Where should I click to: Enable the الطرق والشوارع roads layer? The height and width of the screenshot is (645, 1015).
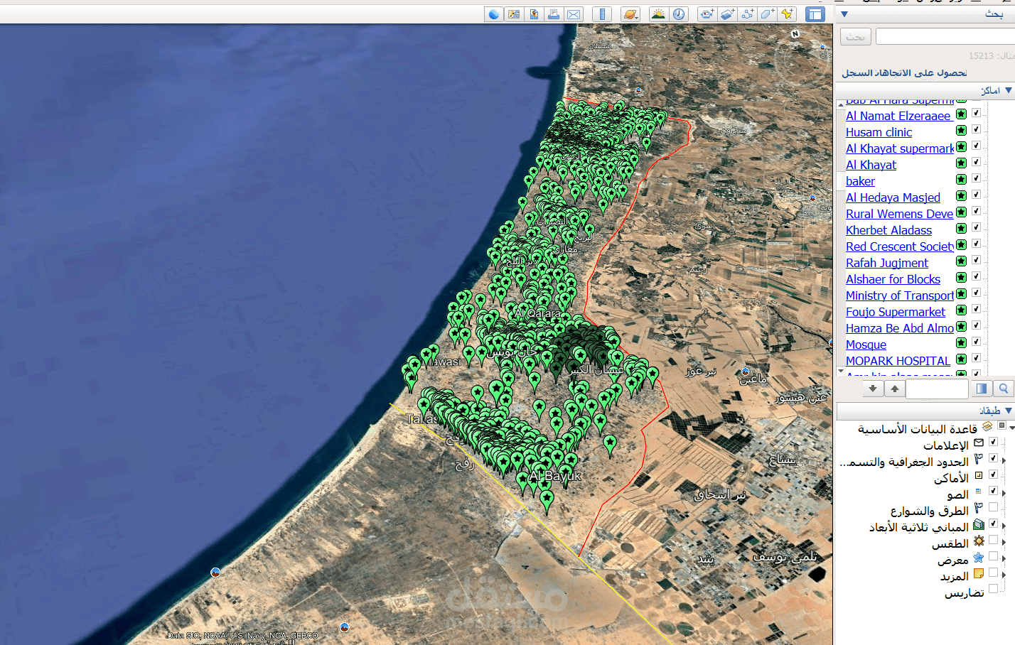(993, 507)
